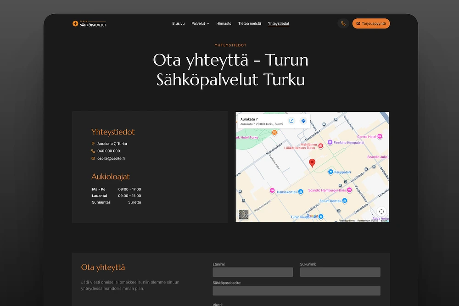This screenshot has height=306, width=459.
Task: Click the Karttatiedot link on map
Action: click(x=368, y=221)
